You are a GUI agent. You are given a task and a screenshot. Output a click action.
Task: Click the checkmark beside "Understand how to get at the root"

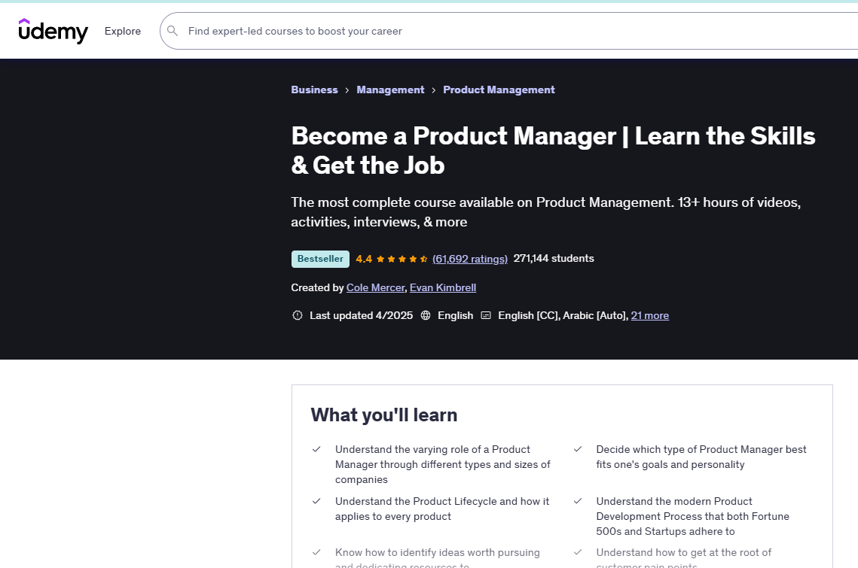[x=577, y=553]
